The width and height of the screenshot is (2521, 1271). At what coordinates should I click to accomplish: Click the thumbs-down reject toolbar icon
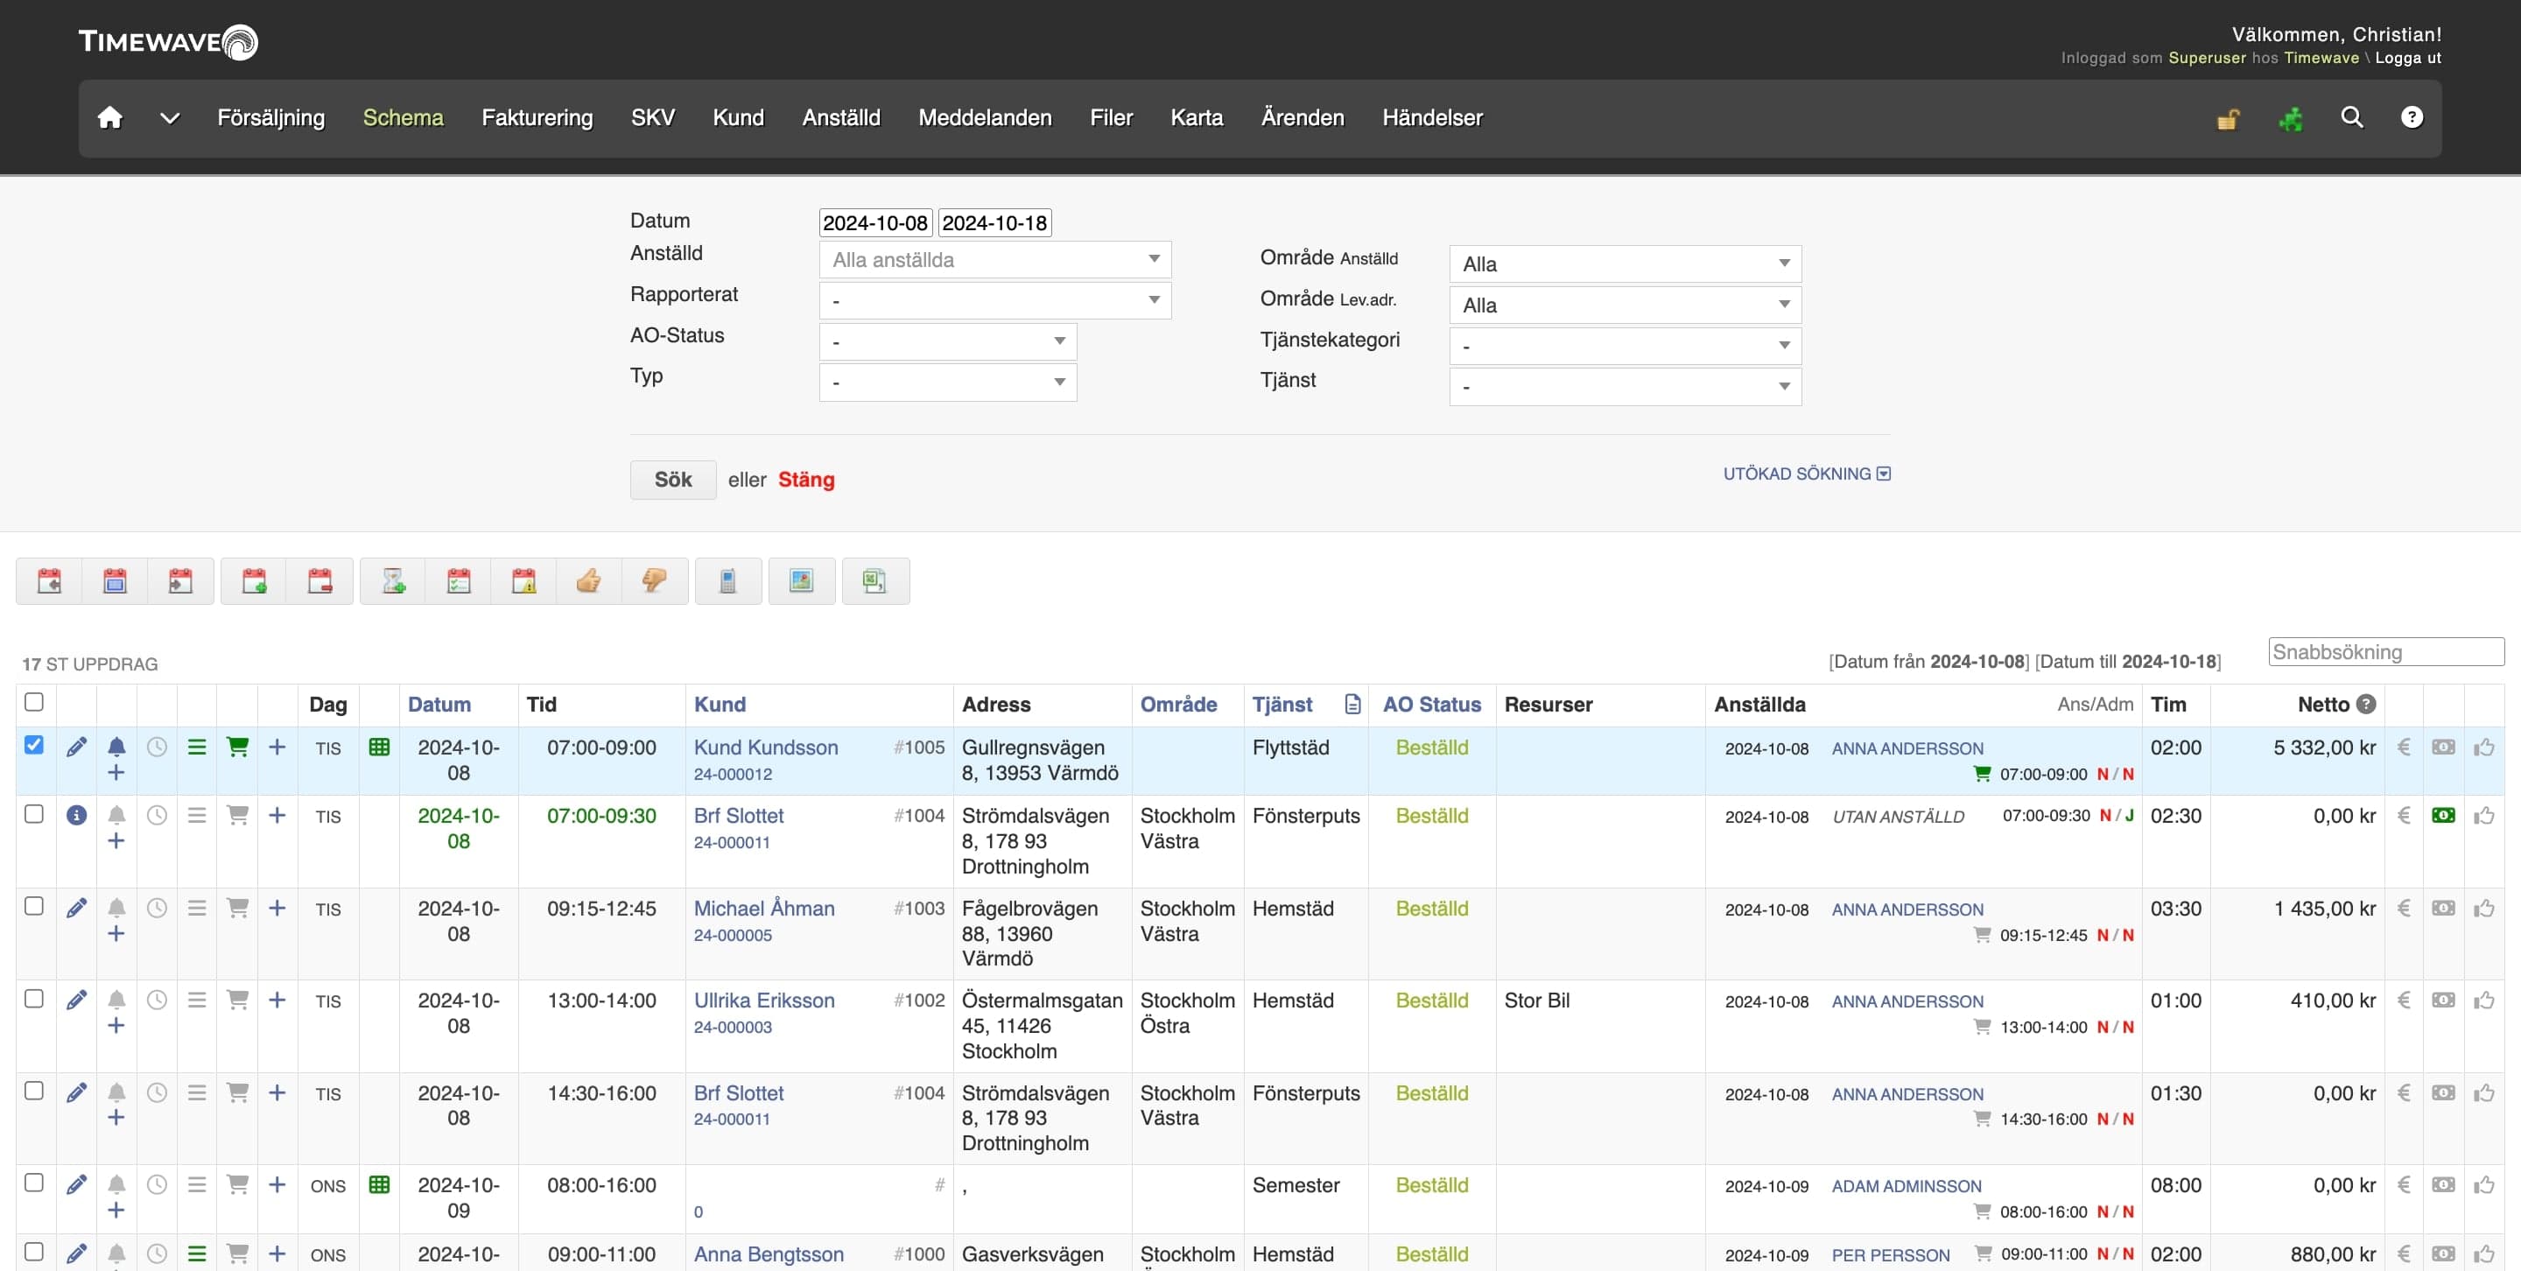coord(654,581)
